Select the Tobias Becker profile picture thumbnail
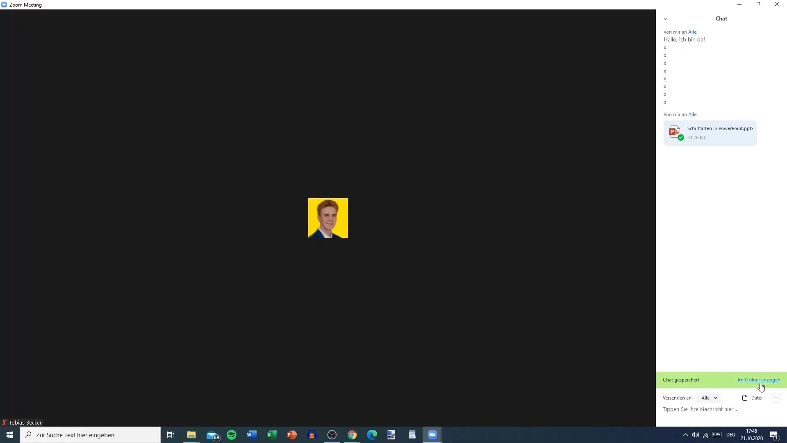 [x=328, y=218]
